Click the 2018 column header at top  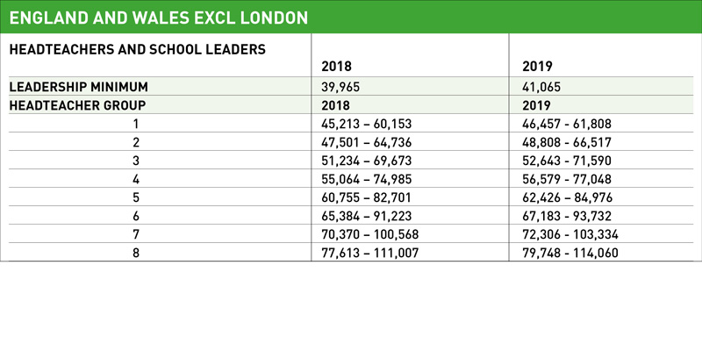click(337, 67)
